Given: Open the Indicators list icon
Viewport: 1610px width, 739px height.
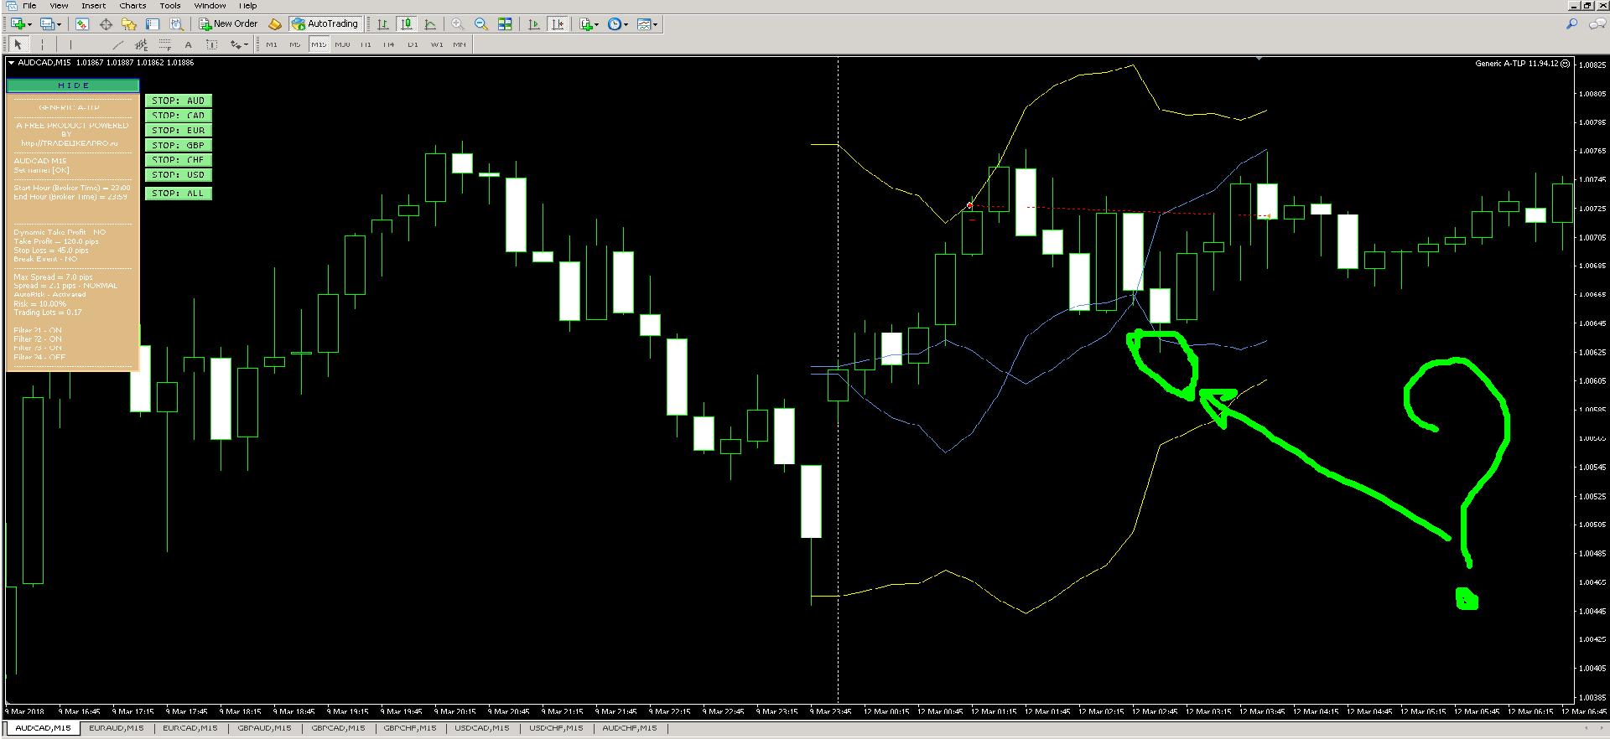Looking at the screenshot, I should [586, 24].
